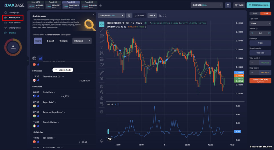Viewport: 274px width, 150px height.
Task: Open the DOGE/USDT symbol dropdown
Action: (111, 15)
